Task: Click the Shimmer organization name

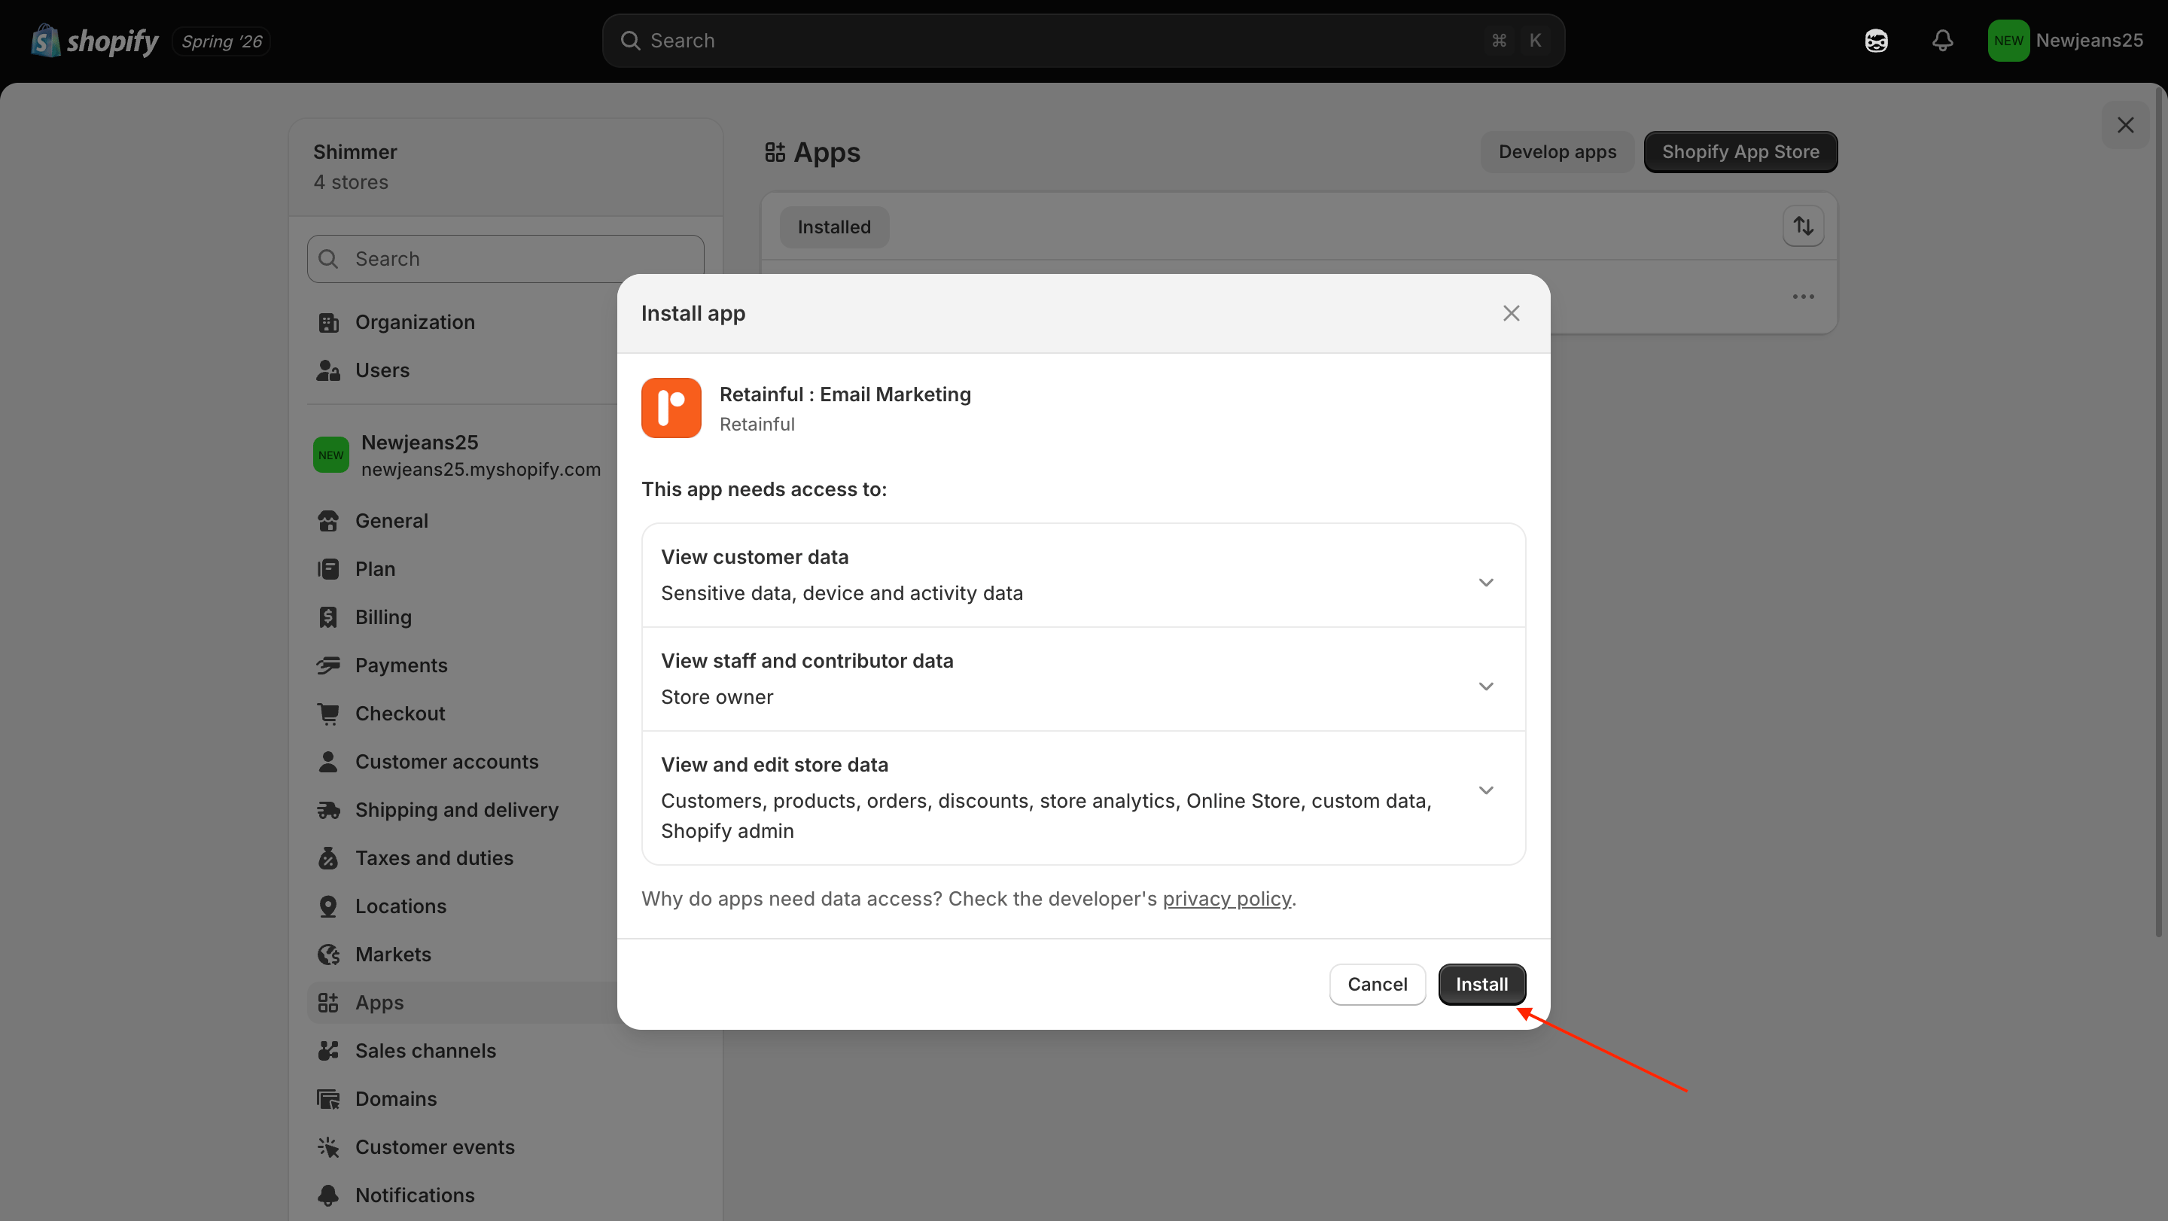Action: click(355, 152)
